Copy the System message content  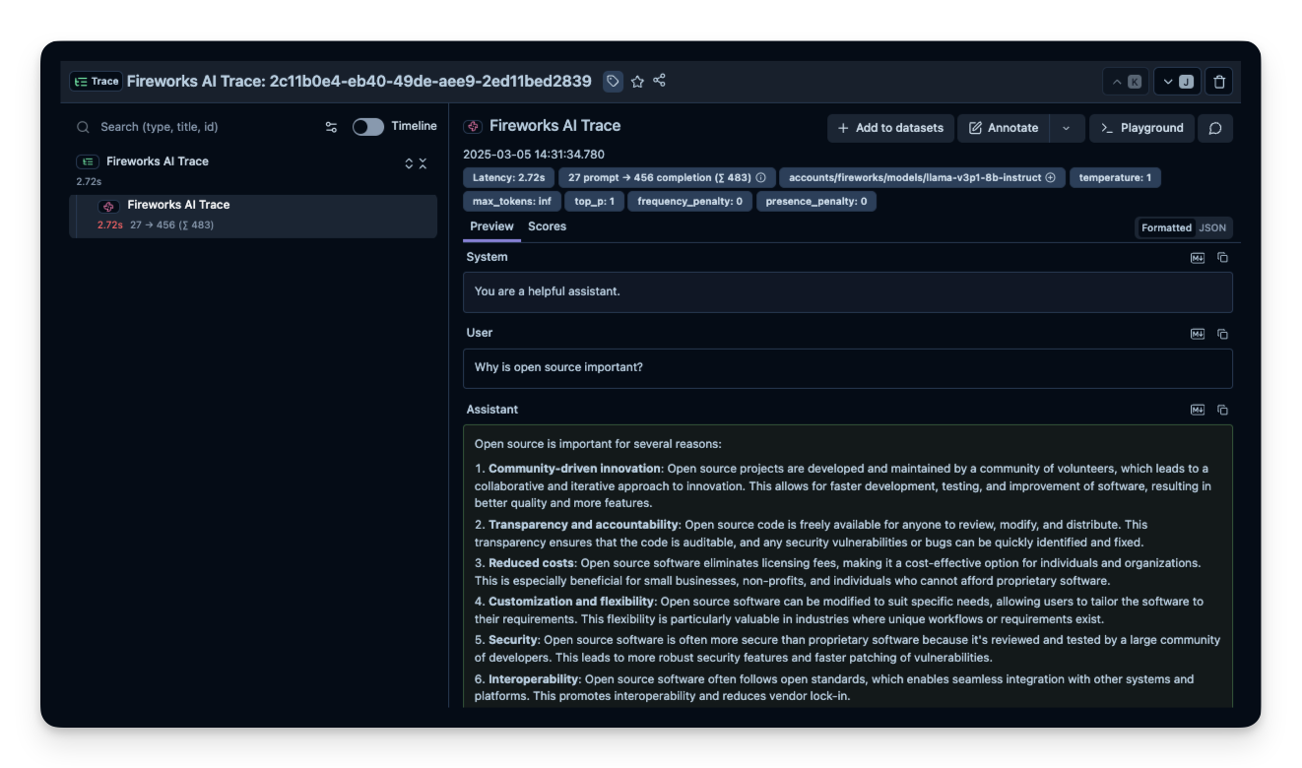tap(1222, 257)
